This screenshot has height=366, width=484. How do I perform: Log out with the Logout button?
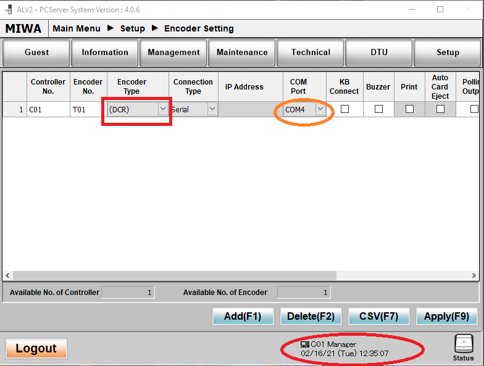[x=36, y=349]
